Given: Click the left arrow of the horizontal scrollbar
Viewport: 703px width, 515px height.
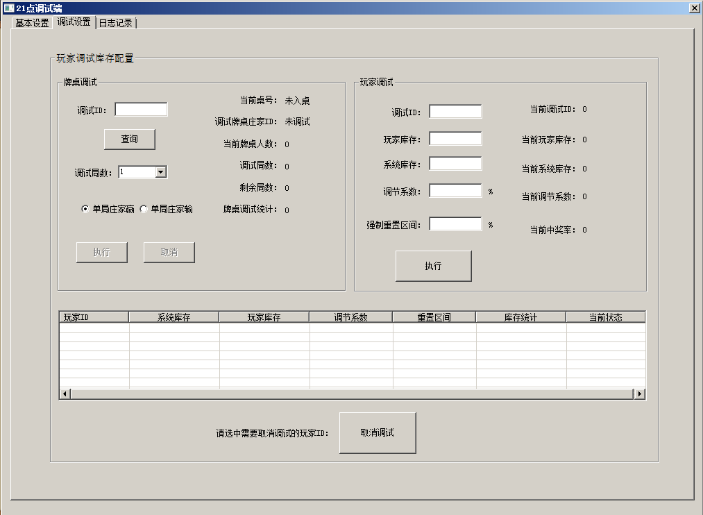Looking at the screenshot, I should click(64, 394).
